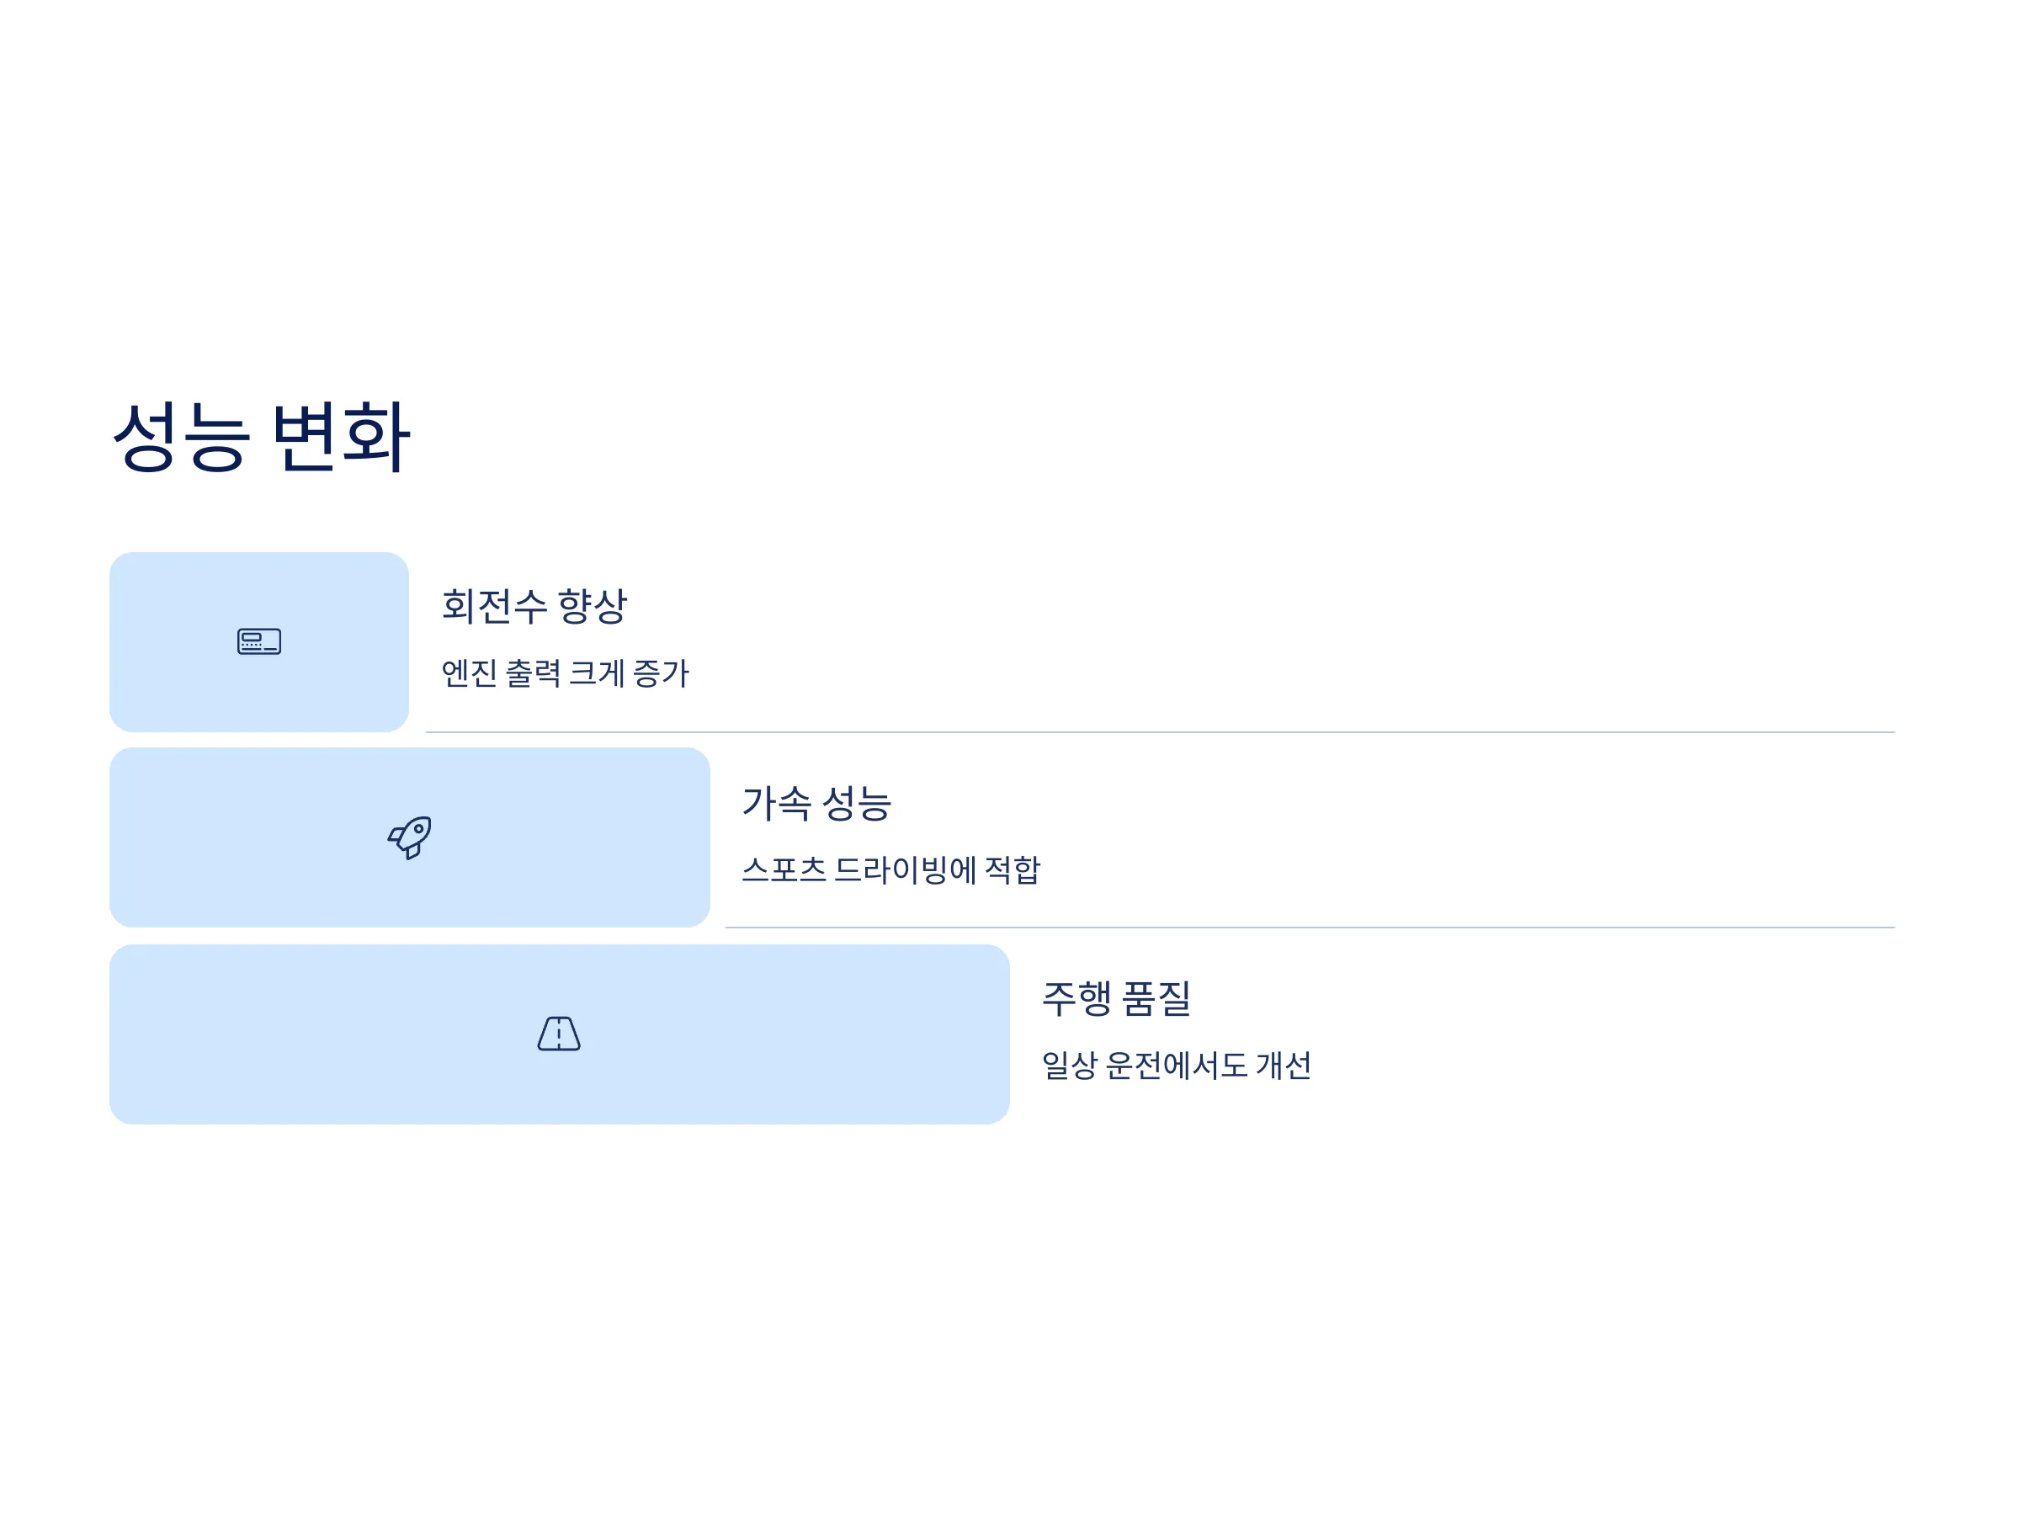Select the blue bar beside 가속 성능
2020x1515 pixels.
click(x=409, y=837)
